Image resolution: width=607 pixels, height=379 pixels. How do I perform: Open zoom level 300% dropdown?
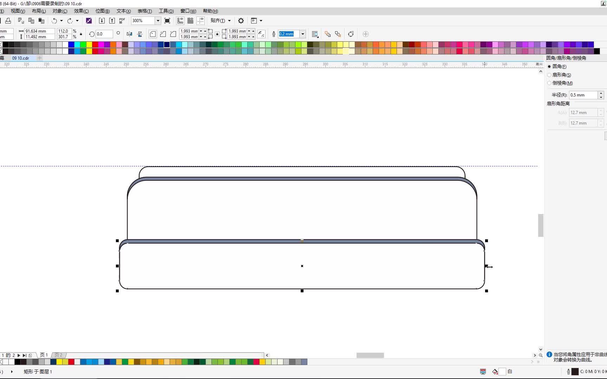click(158, 21)
